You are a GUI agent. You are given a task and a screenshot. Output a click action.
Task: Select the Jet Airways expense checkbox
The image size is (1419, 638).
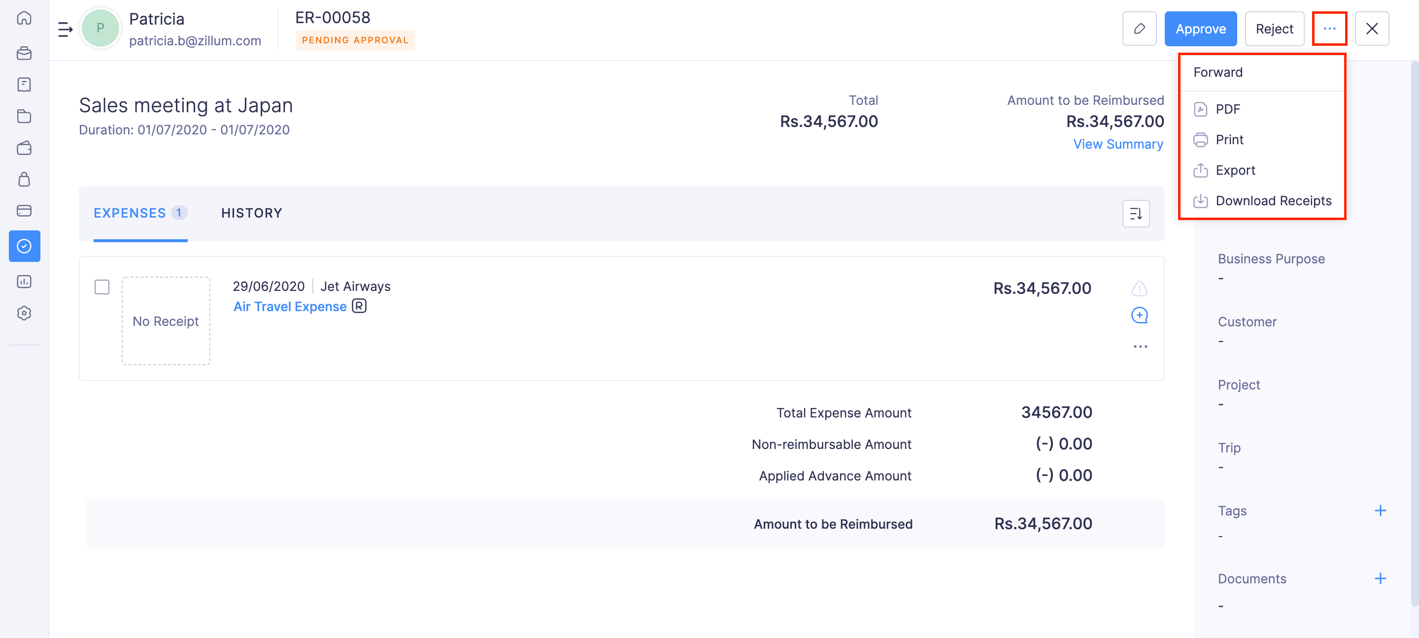(102, 287)
